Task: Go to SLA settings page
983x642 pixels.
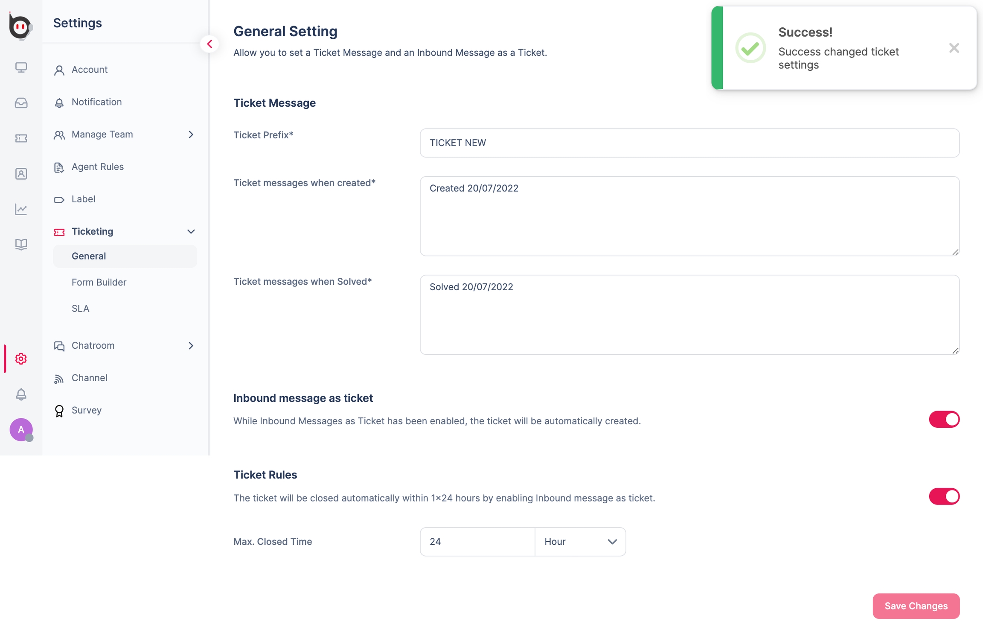Action: click(x=80, y=308)
